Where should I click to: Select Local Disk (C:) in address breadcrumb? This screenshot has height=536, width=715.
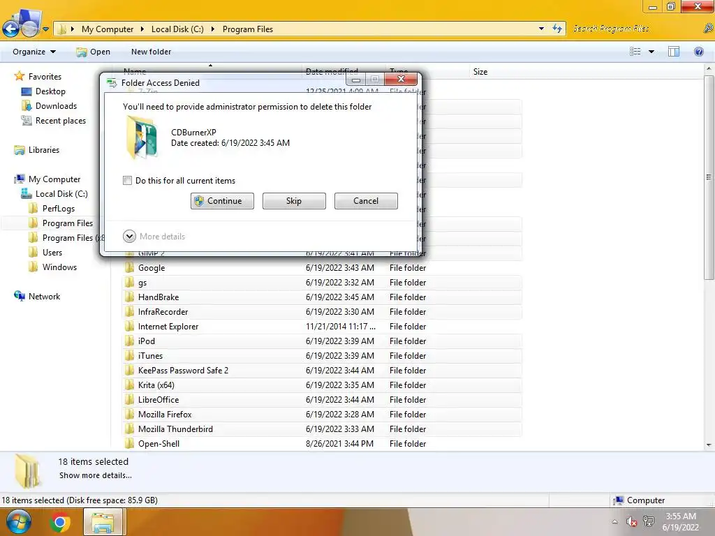[x=177, y=29]
